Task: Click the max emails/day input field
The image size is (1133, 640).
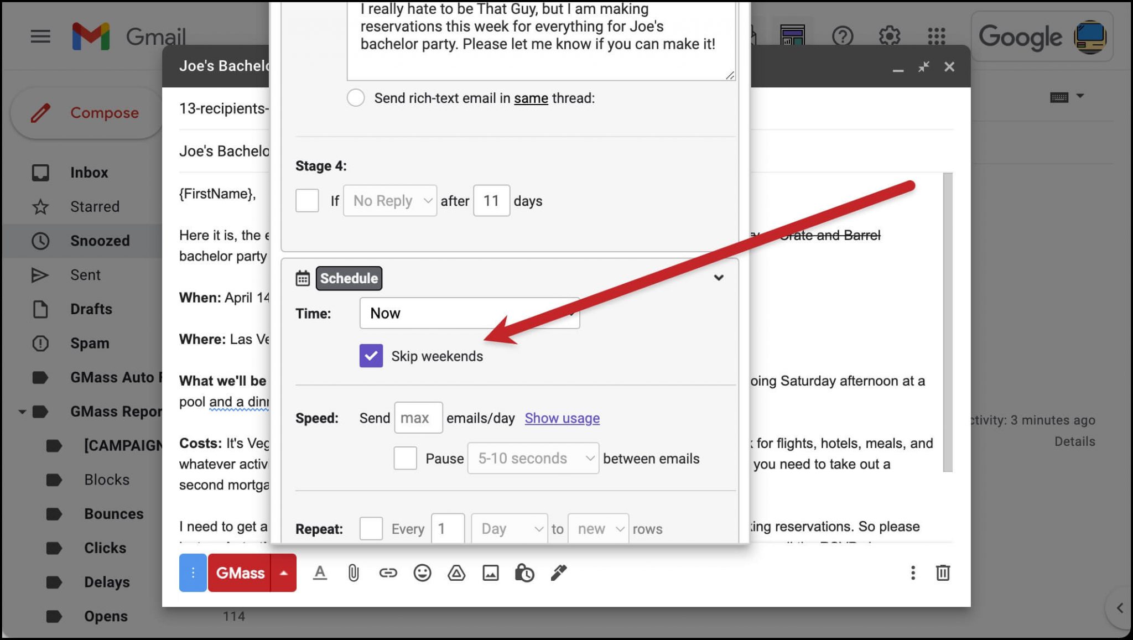Action: (418, 418)
